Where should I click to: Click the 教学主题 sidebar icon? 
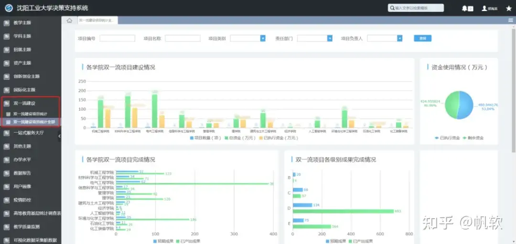tap(6, 23)
